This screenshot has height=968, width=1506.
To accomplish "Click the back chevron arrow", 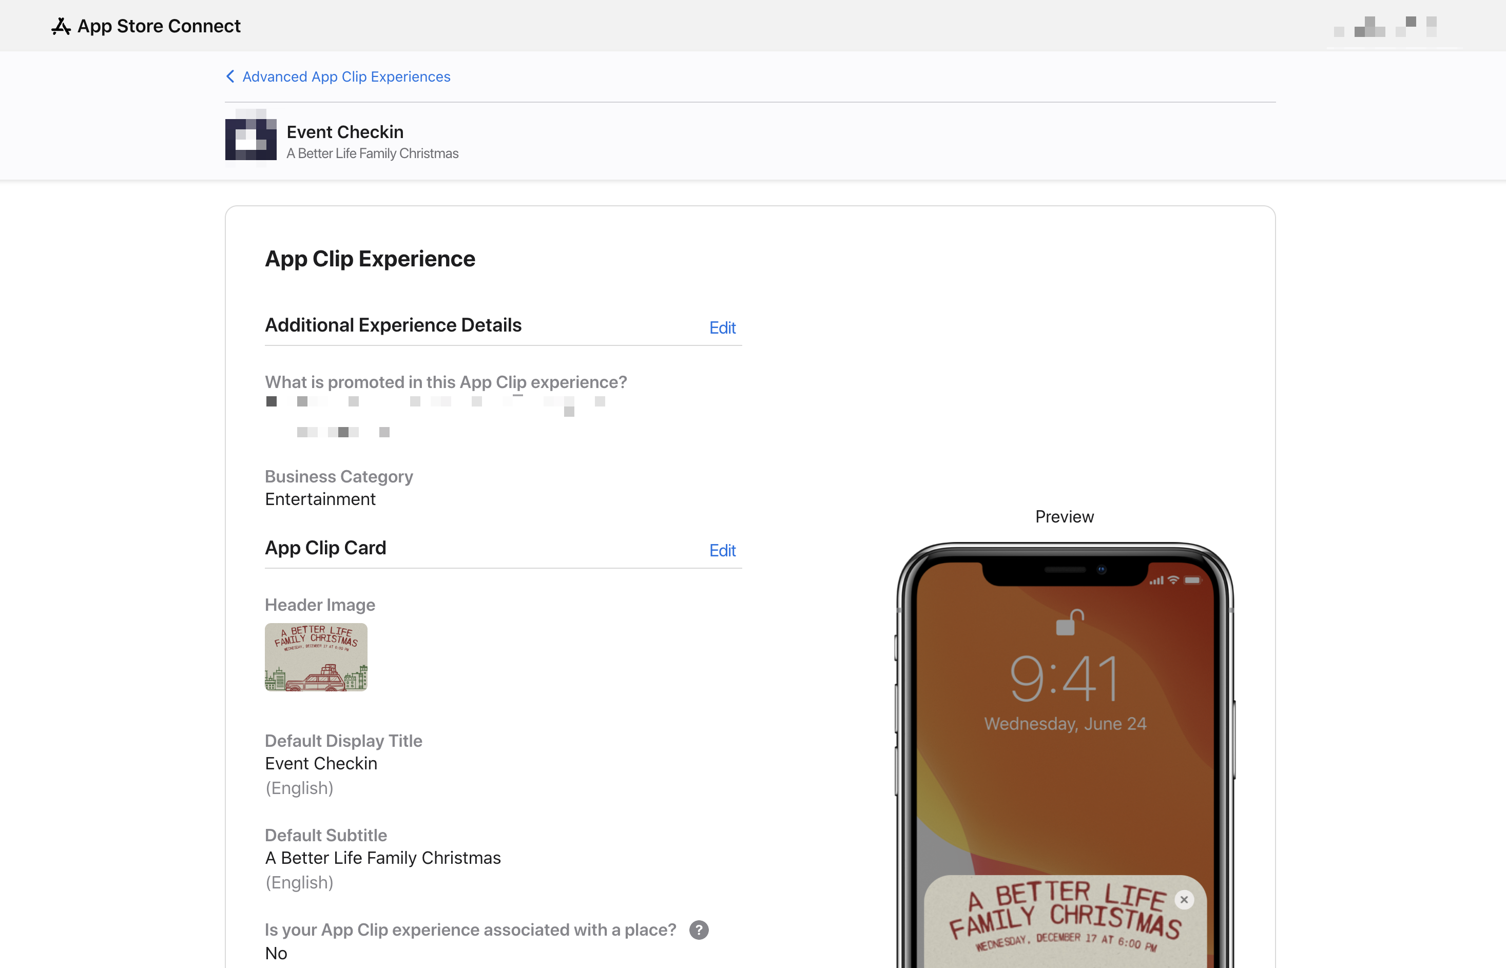I will click(x=230, y=76).
